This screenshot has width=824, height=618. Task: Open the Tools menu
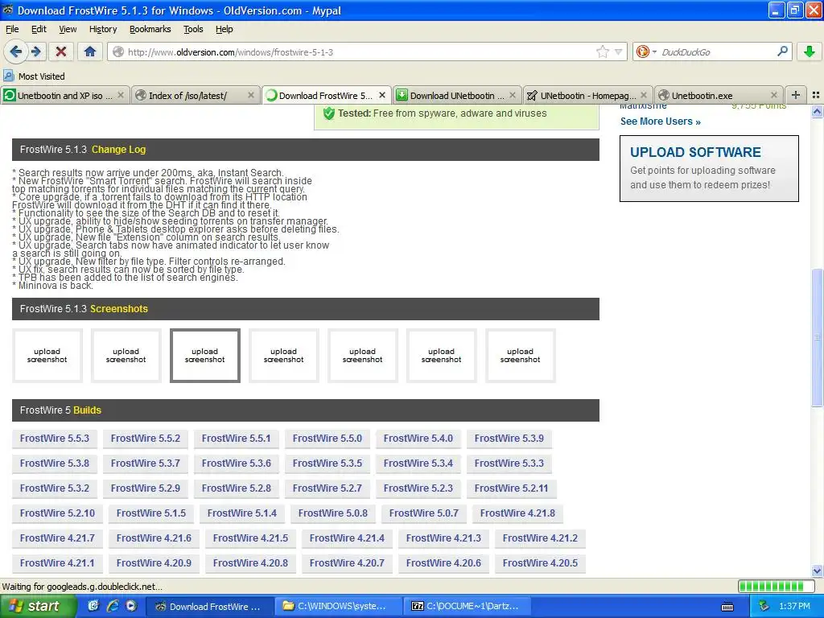[x=193, y=29]
